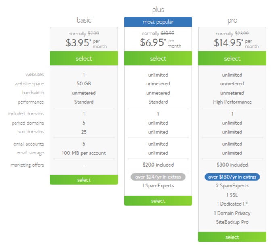
Task: Click the top select button for pro plan
Action: pos(232,58)
